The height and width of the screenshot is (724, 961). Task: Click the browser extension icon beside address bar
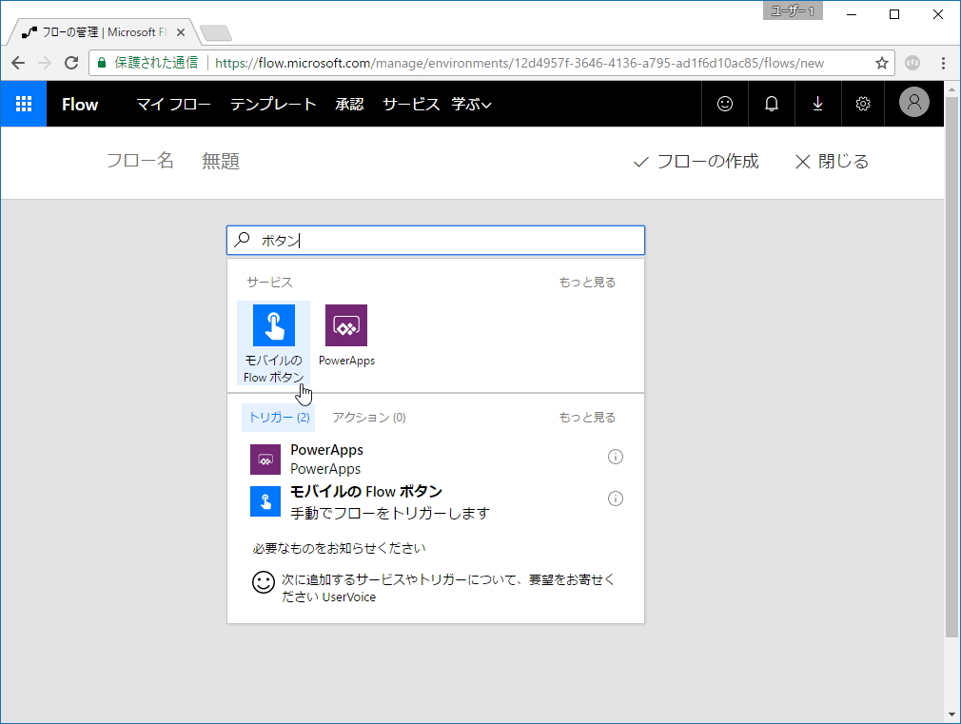point(912,63)
